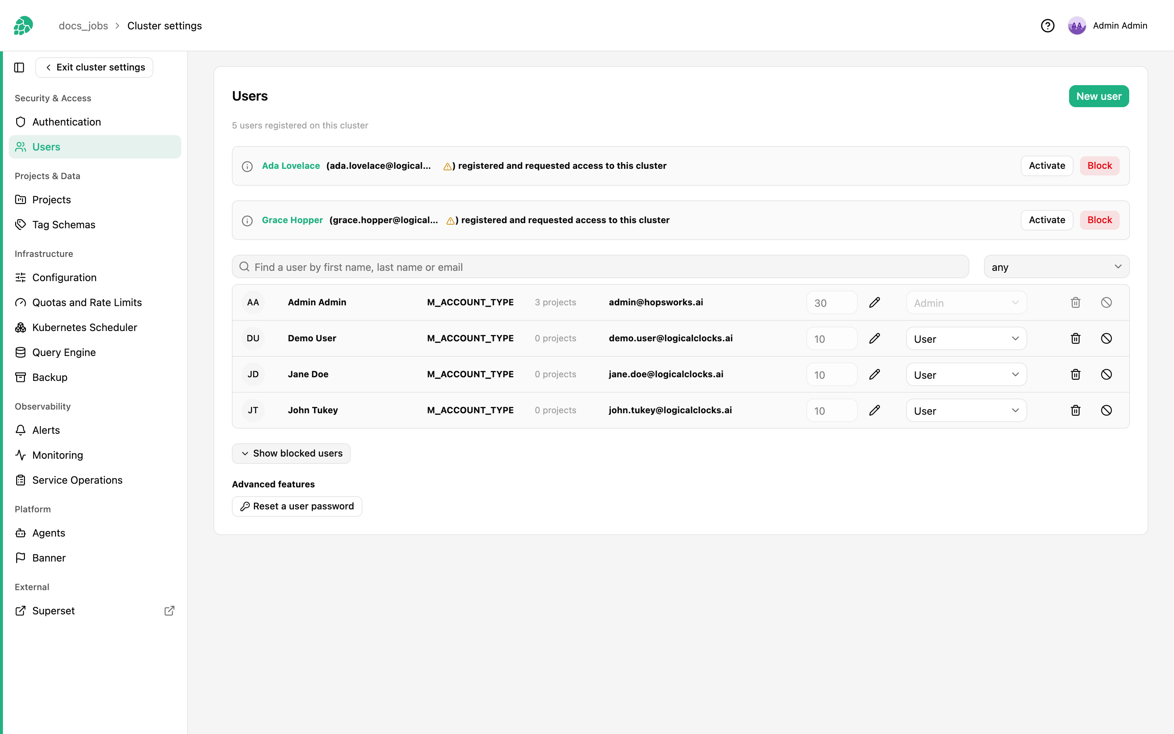The width and height of the screenshot is (1174, 734).
Task: Open the 'any' status filter dropdown
Action: click(x=1056, y=266)
